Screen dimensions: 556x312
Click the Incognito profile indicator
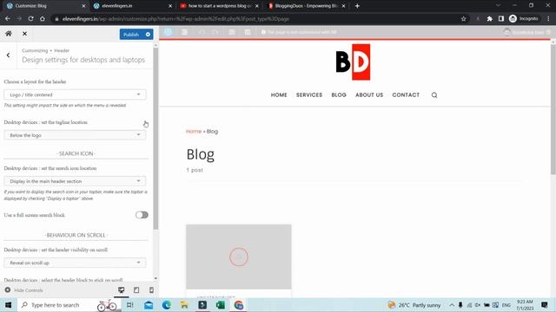[524, 19]
